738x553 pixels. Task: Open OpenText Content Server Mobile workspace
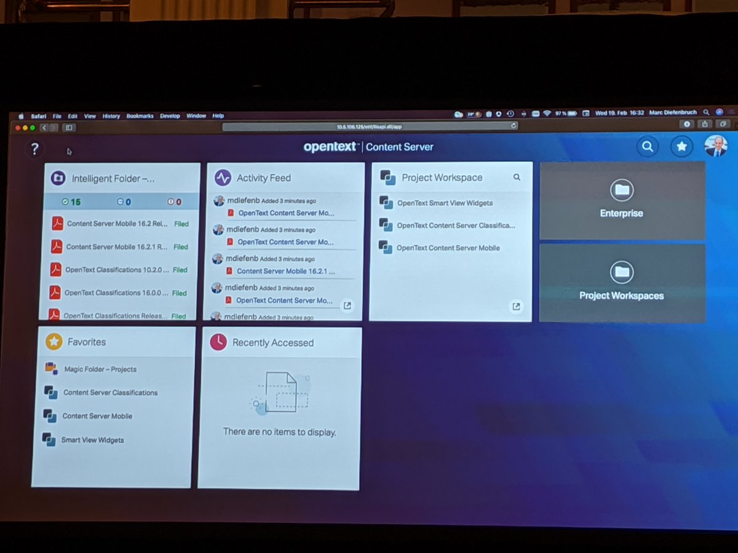(x=448, y=248)
